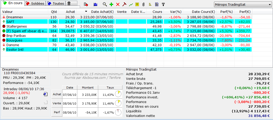Sort by the Valeur column header

[24, 12]
